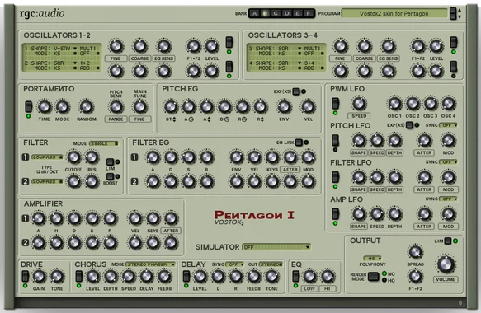Toggle oscillator 3 on/off switch

(x=454, y=42)
